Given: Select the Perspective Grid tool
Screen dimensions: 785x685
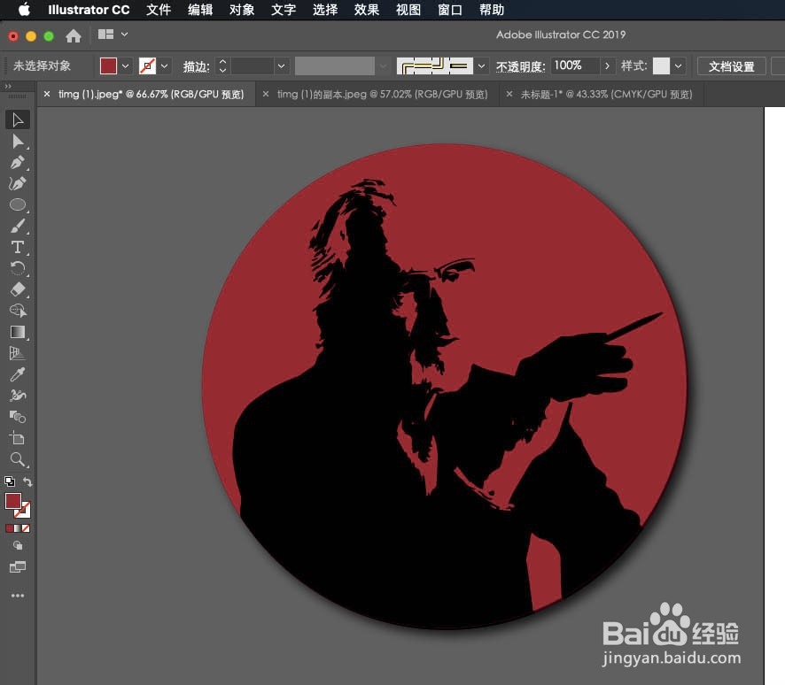Looking at the screenshot, I should [18, 353].
